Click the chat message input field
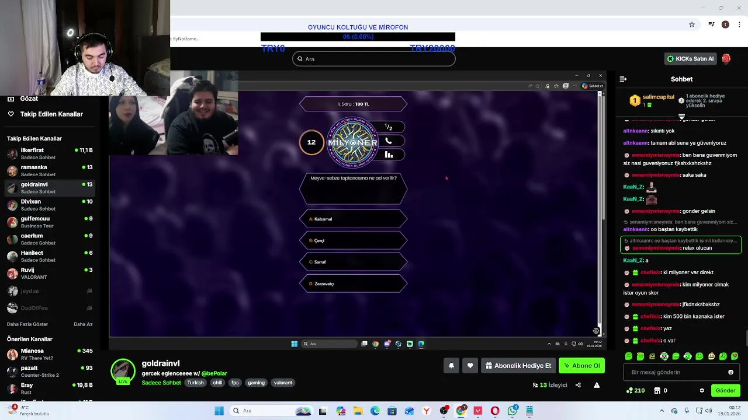Screen dimensions: 748x420 pyautogui.click(x=681, y=372)
